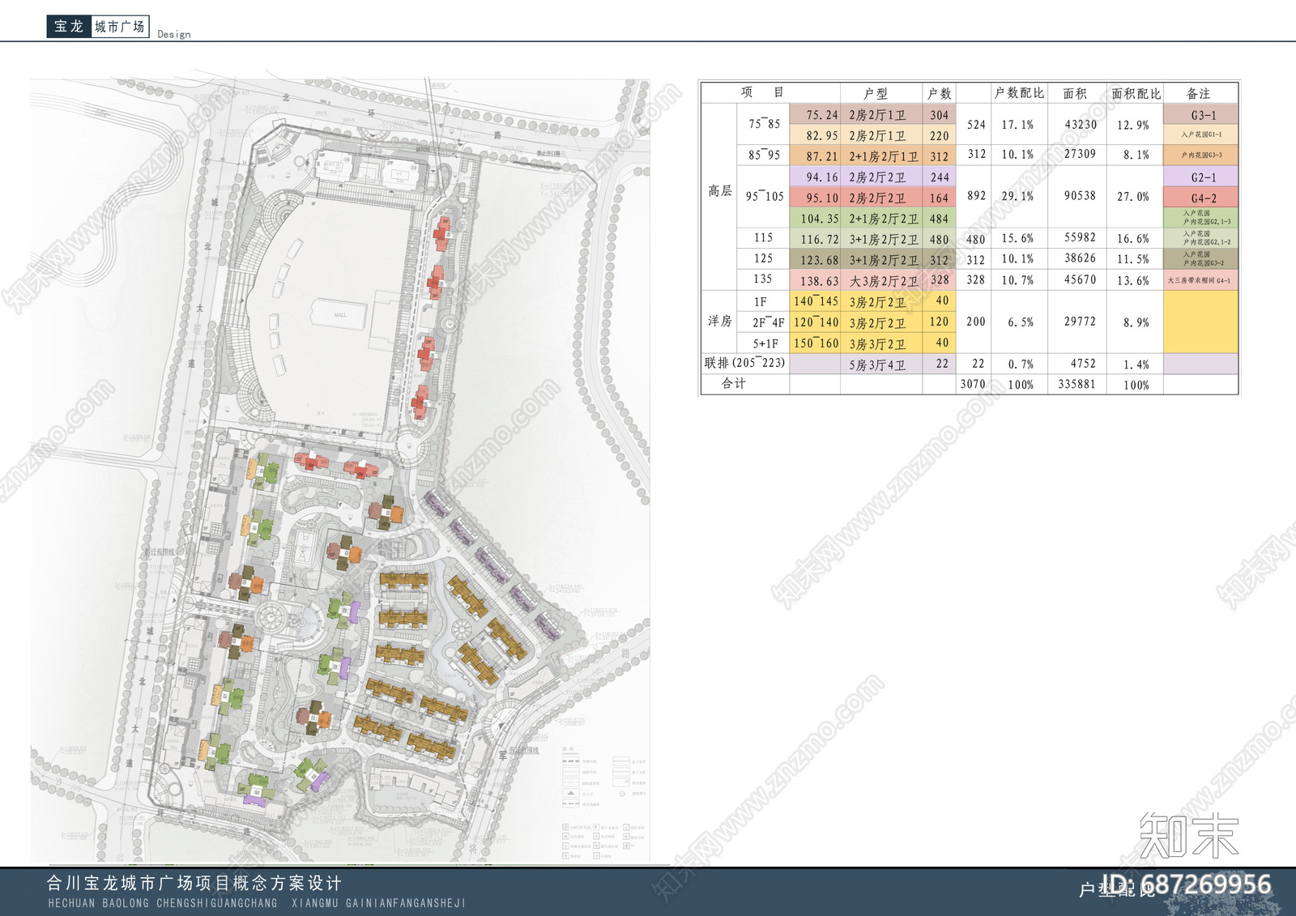Click the 17.1% ratio cell
Viewport: 1296px width, 916px height.
pos(1017,125)
